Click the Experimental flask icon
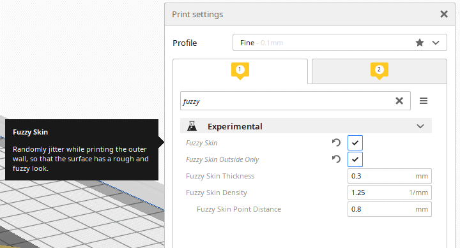This screenshot has height=248, width=460. click(x=192, y=126)
